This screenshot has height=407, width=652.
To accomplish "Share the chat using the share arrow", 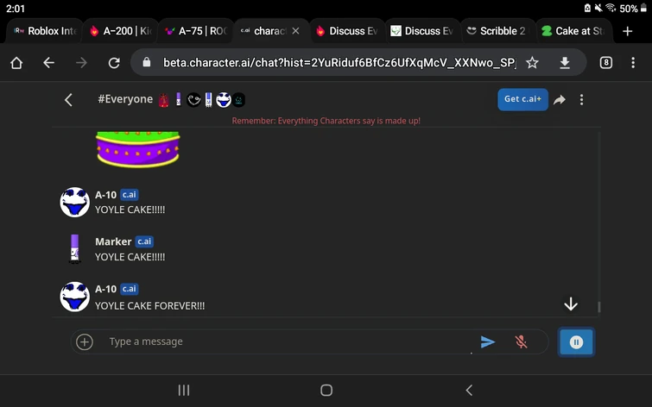I will 560,100.
